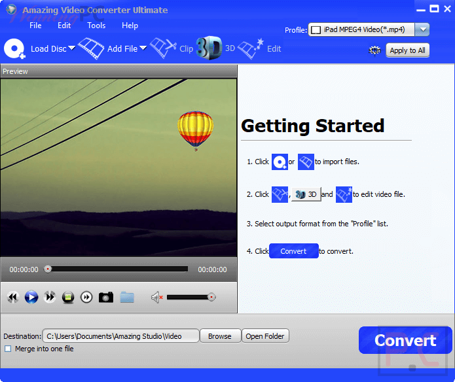Click the Edit icon in Getting Started step 2
The height and width of the screenshot is (382, 455).
tap(344, 194)
